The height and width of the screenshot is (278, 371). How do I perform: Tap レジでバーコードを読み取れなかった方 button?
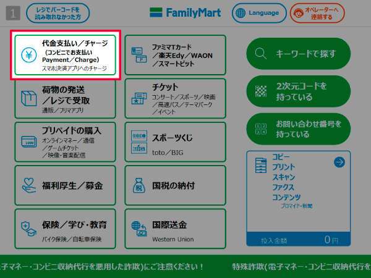point(58,13)
